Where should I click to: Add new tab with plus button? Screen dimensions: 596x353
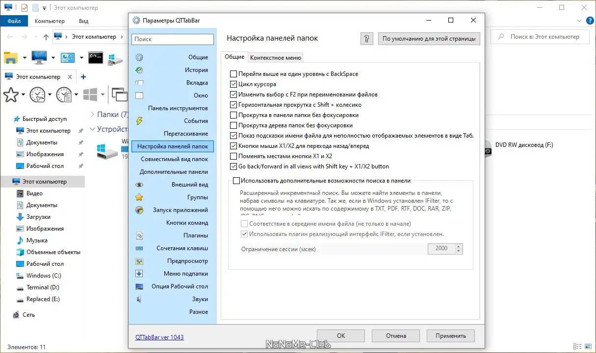(83, 77)
